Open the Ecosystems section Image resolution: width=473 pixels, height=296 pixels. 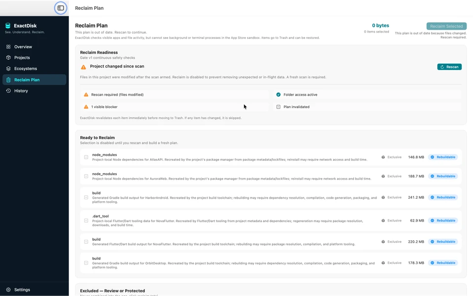[34, 69]
